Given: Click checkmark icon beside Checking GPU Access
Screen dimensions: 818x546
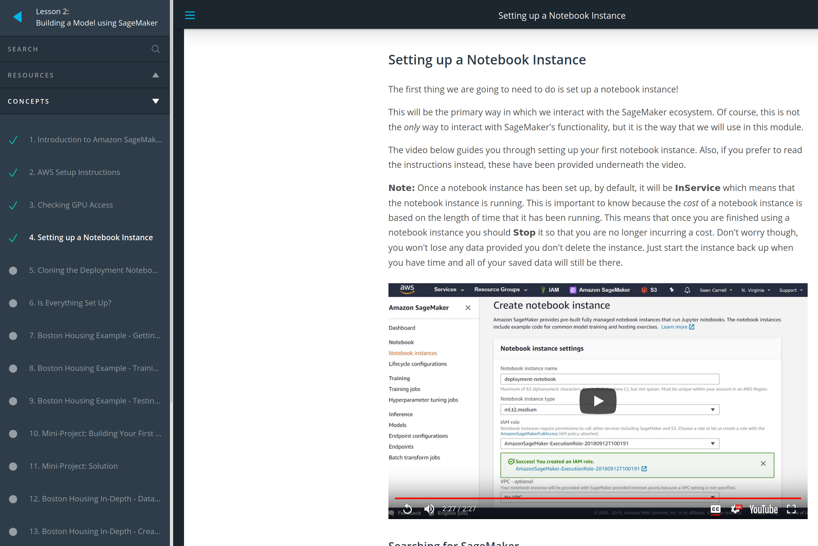Looking at the screenshot, I should pyautogui.click(x=13, y=205).
